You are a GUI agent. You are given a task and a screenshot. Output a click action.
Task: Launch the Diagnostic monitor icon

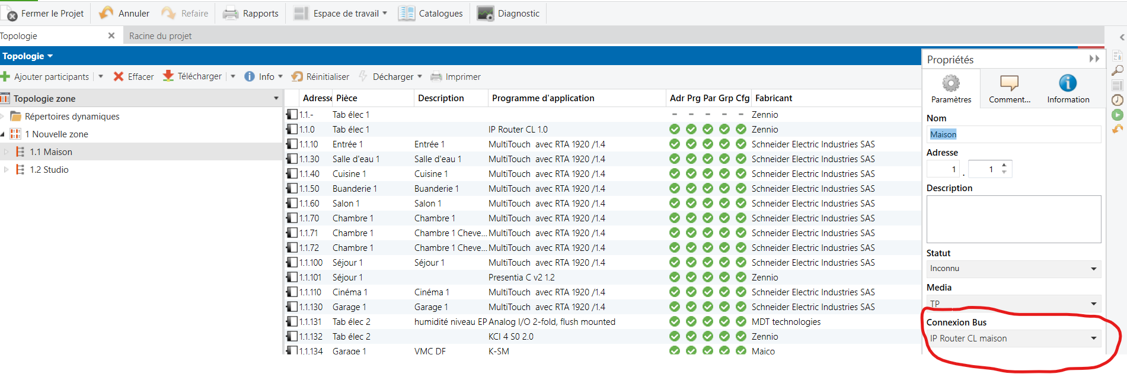click(x=486, y=13)
